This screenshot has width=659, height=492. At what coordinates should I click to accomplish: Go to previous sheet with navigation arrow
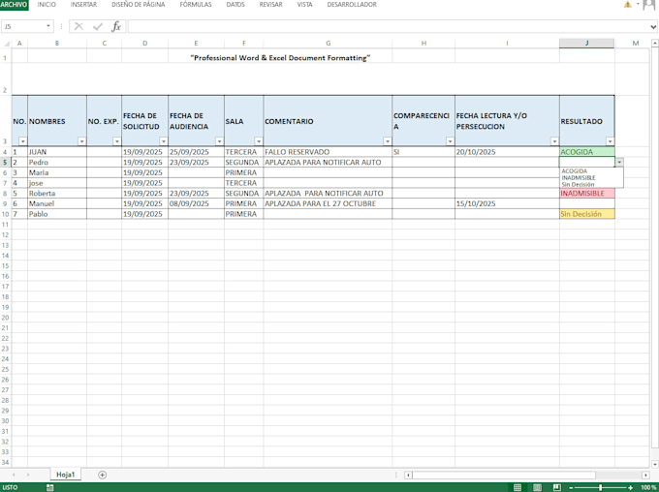pyautogui.click(x=14, y=475)
